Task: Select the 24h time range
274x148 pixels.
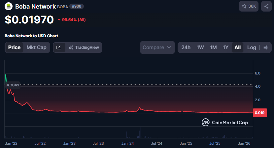Action: pos(186,47)
